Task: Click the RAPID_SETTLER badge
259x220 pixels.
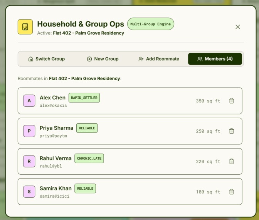Action: point(84,98)
